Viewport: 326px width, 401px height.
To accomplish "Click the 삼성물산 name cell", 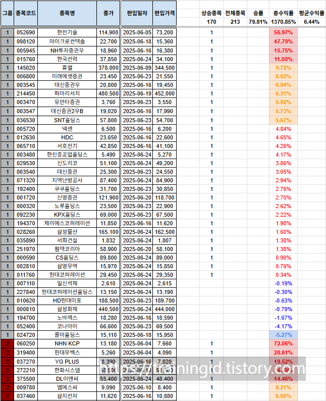I will [67, 232].
